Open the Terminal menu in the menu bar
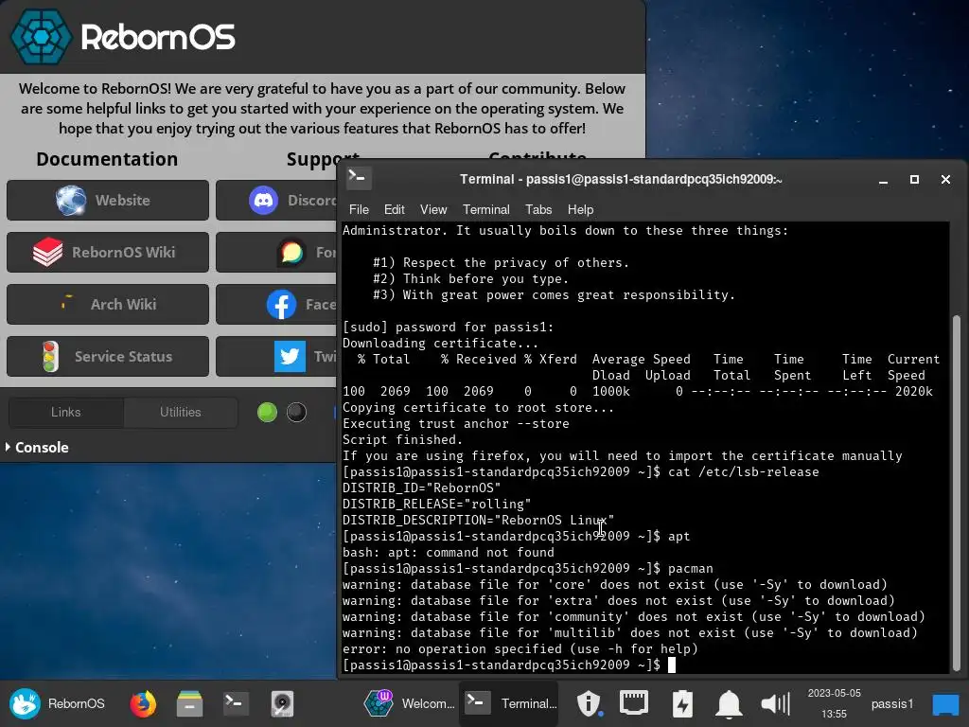The image size is (969, 727). click(486, 209)
